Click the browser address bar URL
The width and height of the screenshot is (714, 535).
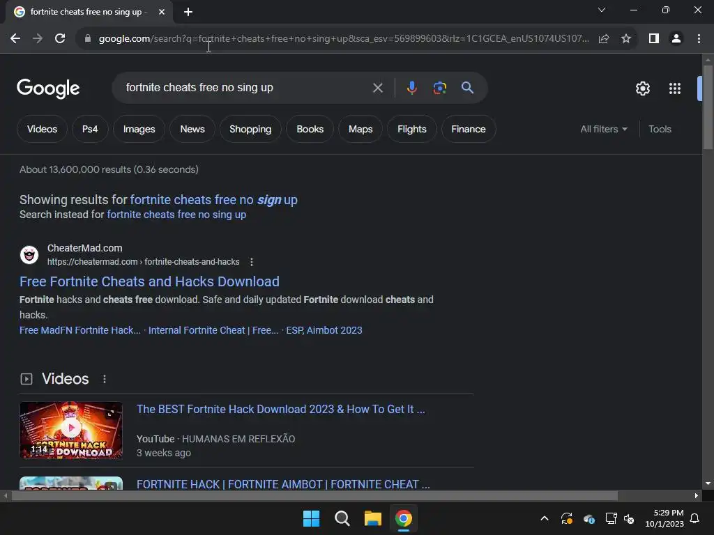[x=344, y=39]
